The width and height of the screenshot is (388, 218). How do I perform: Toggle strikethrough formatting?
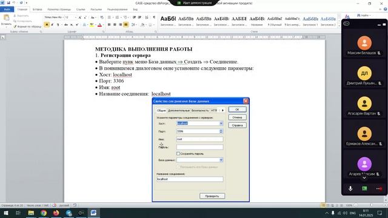click(66, 25)
